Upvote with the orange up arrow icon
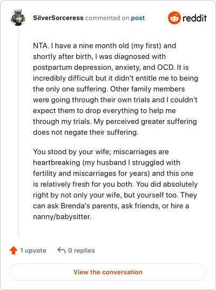Image resolution: width=216 pixels, height=290 pixels. pyautogui.click(x=13, y=251)
